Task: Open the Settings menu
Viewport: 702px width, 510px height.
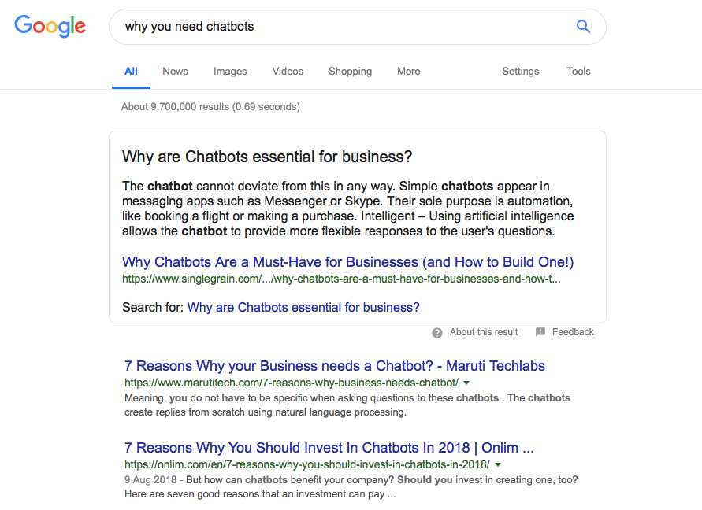Action: click(x=520, y=71)
